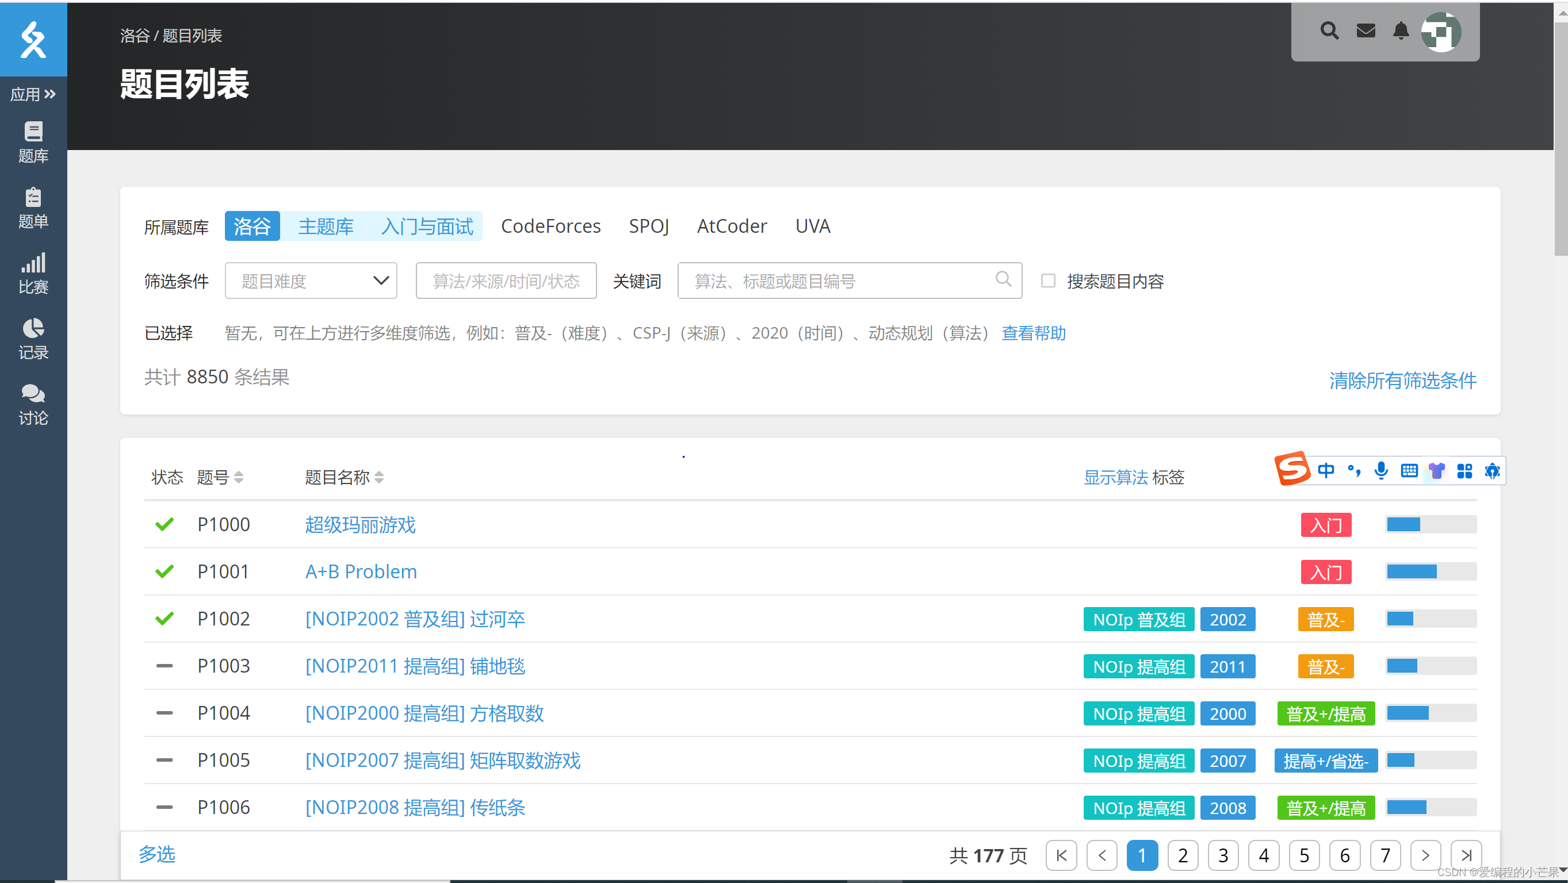Open the mail messages icon
The height and width of the screenshot is (883, 1568).
click(1366, 31)
